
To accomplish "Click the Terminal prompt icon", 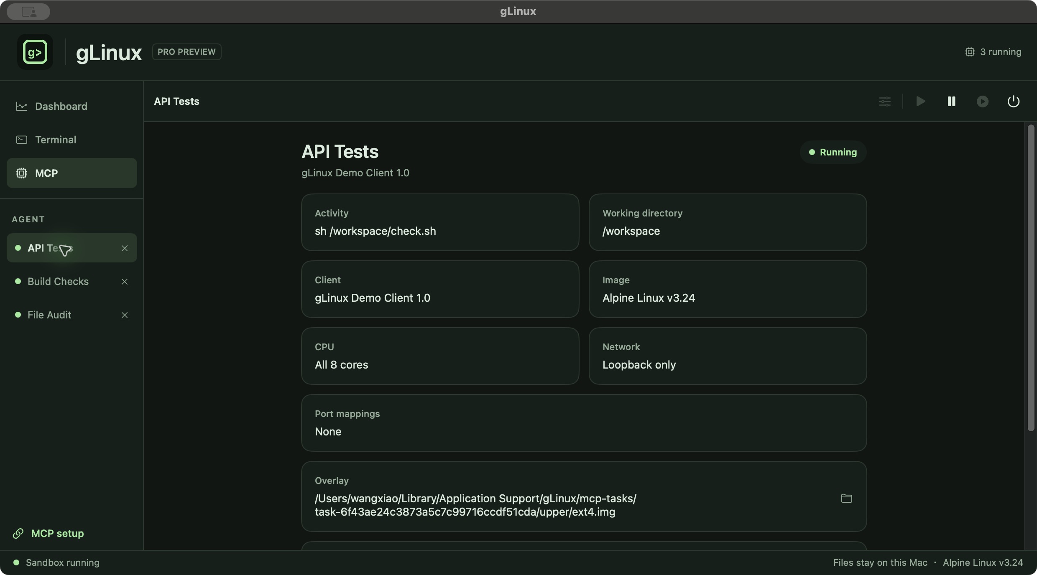I will [x=22, y=140].
